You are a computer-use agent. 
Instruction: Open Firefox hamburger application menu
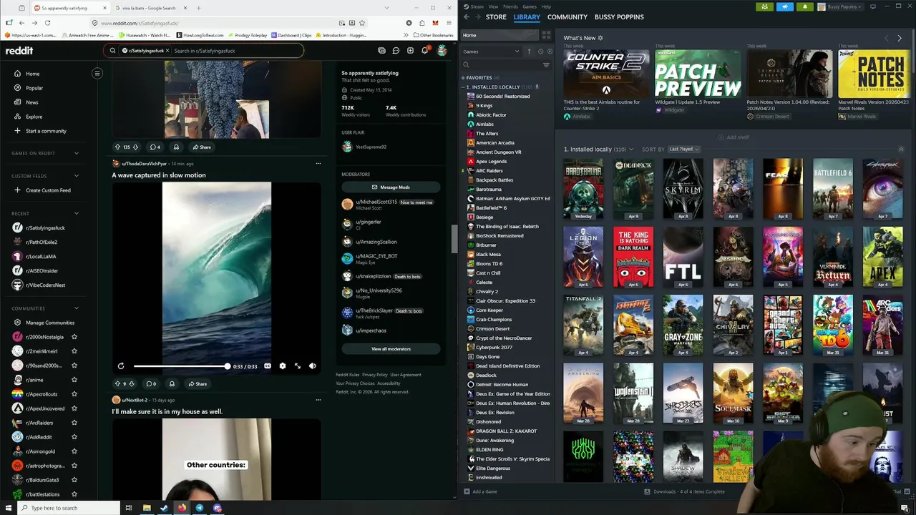(449, 23)
